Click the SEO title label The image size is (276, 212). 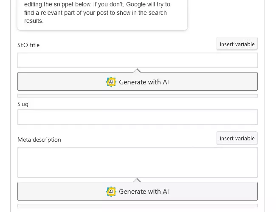pyautogui.click(x=28, y=45)
